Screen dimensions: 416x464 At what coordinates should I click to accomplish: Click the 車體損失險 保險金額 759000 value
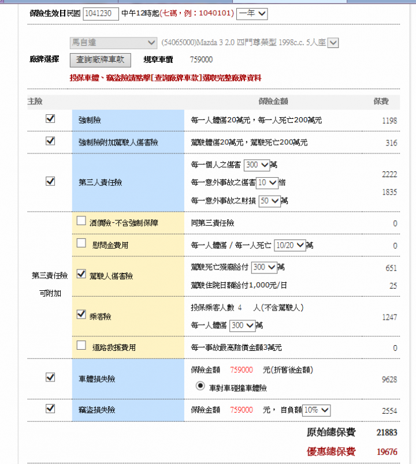242,370
